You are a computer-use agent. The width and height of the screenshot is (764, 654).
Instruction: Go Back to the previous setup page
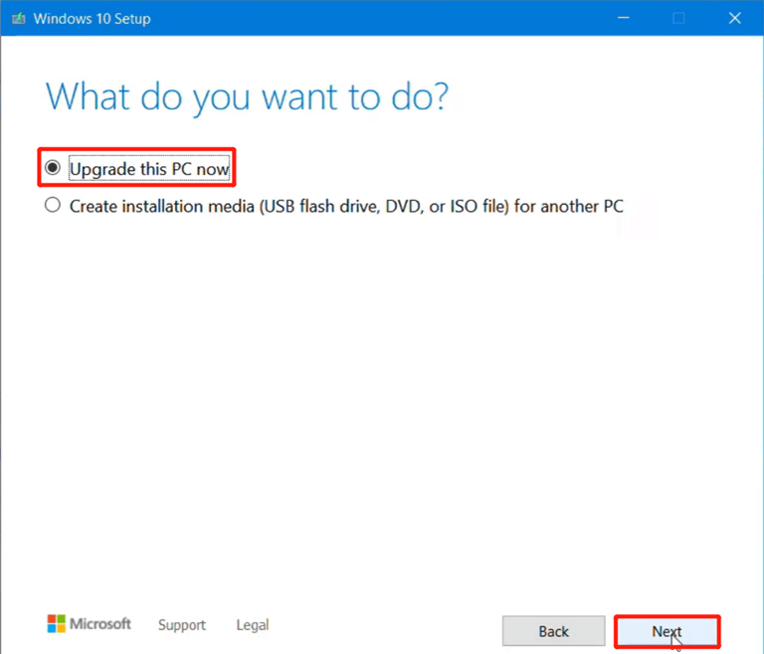pos(553,631)
